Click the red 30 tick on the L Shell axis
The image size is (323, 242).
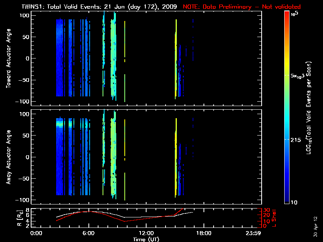tap(267, 210)
